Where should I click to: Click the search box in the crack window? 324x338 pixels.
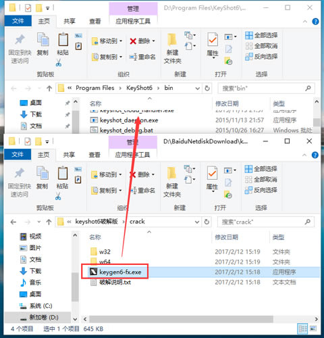click(266, 222)
